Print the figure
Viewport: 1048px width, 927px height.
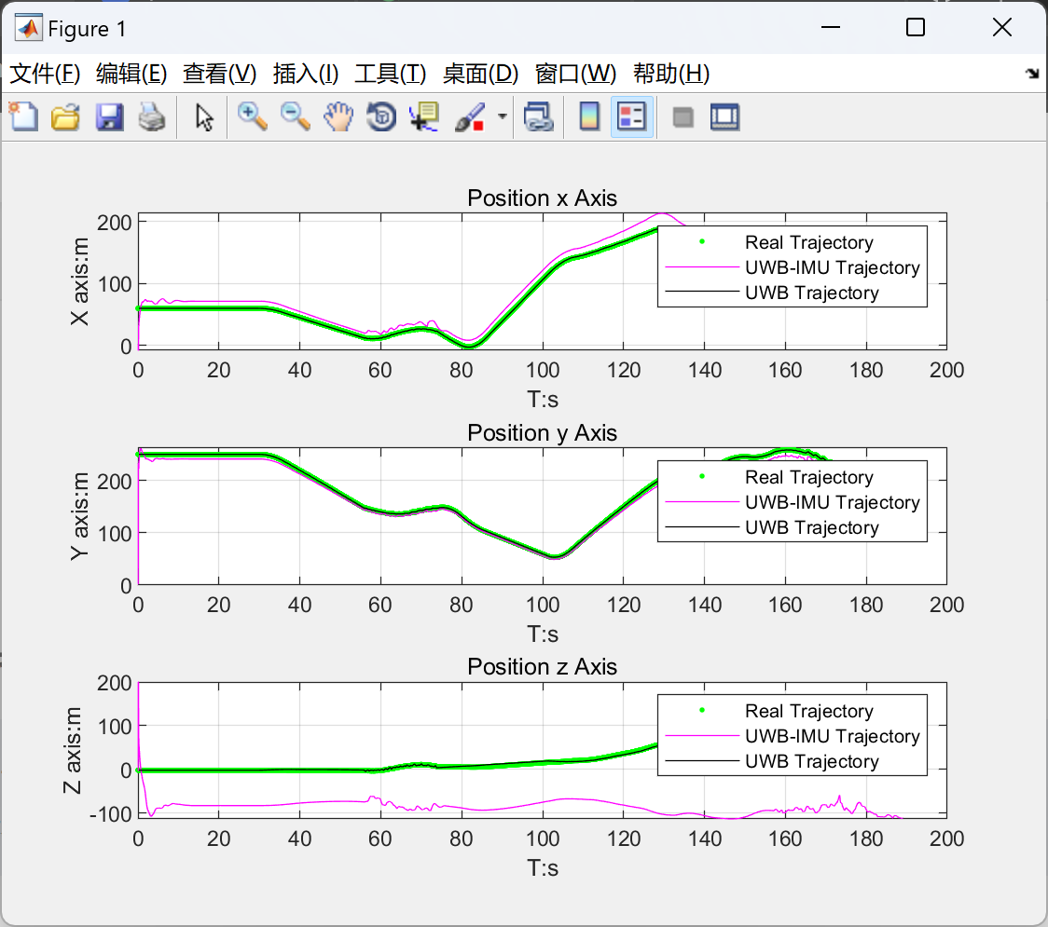click(x=152, y=116)
